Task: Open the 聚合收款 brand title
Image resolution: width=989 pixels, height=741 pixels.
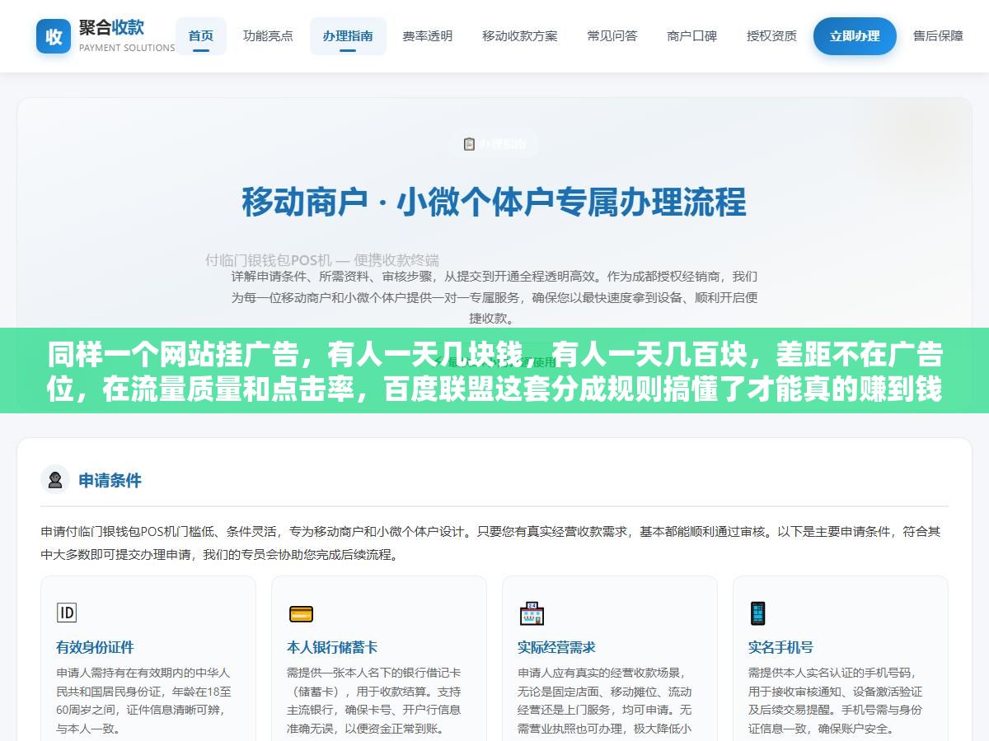Action: pyautogui.click(x=111, y=27)
